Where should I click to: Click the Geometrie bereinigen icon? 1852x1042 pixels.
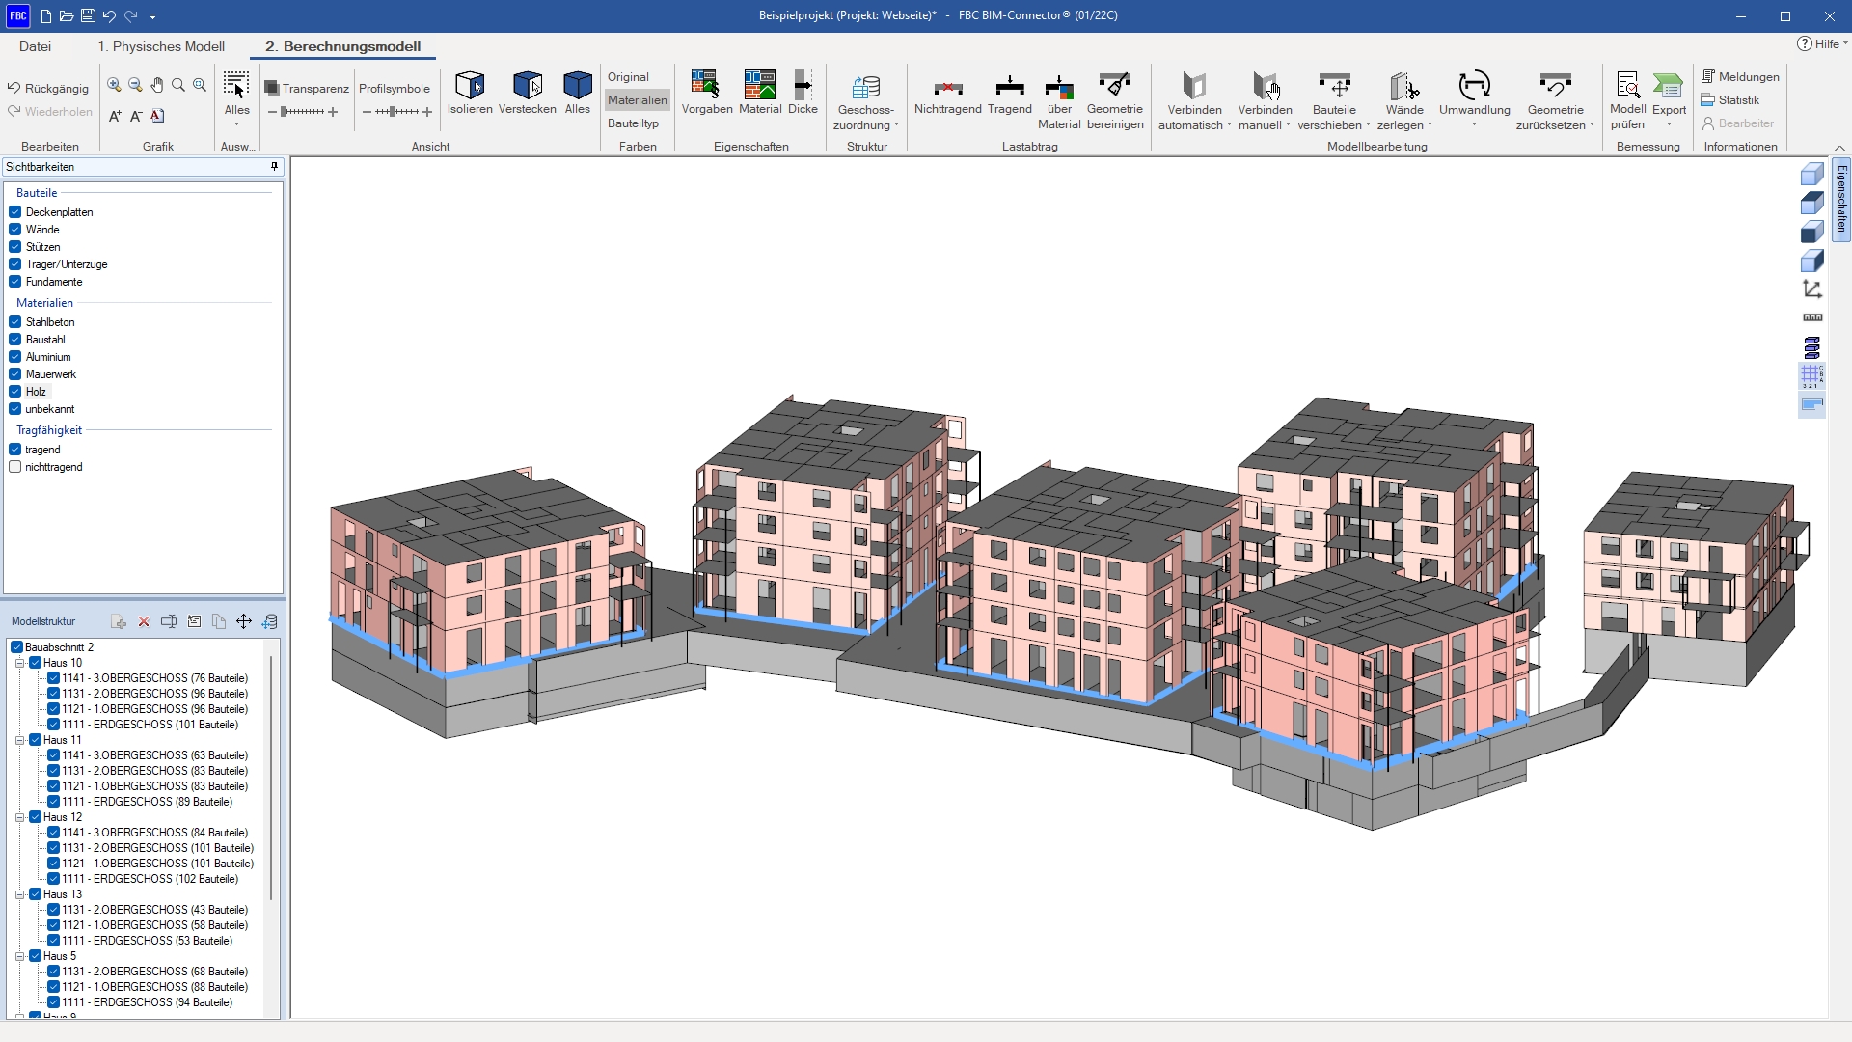pyautogui.click(x=1114, y=86)
